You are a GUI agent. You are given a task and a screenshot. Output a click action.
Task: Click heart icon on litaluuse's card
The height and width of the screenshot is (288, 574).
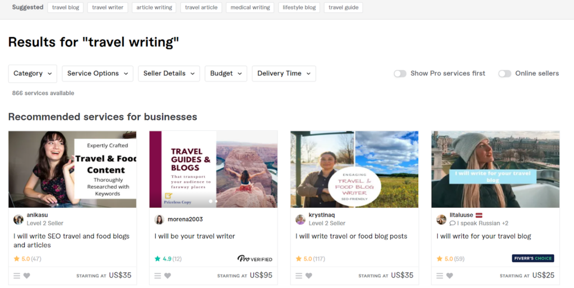[x=450, y=276]
